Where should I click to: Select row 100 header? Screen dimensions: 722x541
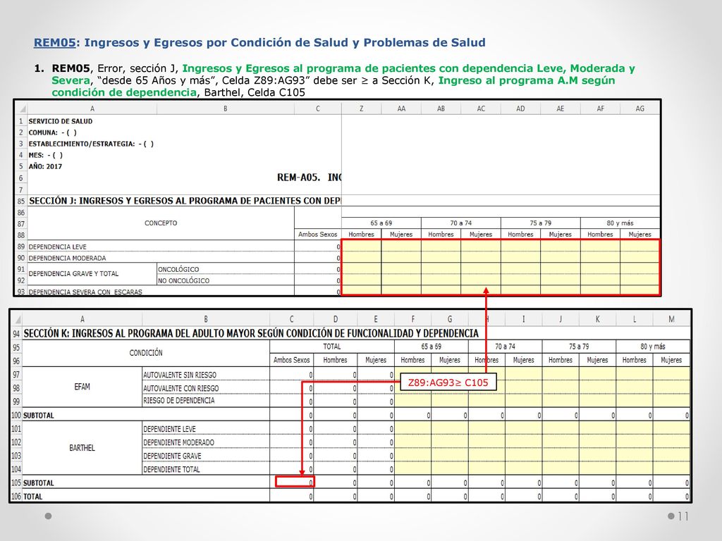click(16, 416)
